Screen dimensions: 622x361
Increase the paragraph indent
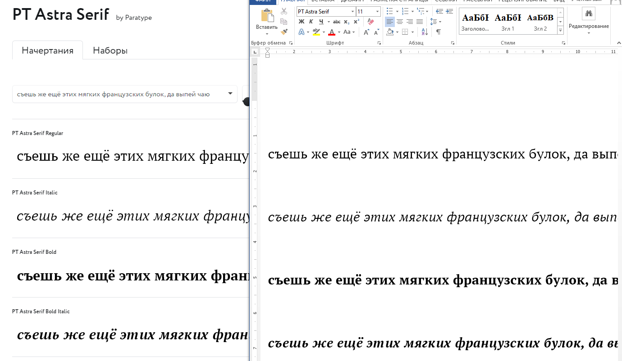(x=449, y=11)
